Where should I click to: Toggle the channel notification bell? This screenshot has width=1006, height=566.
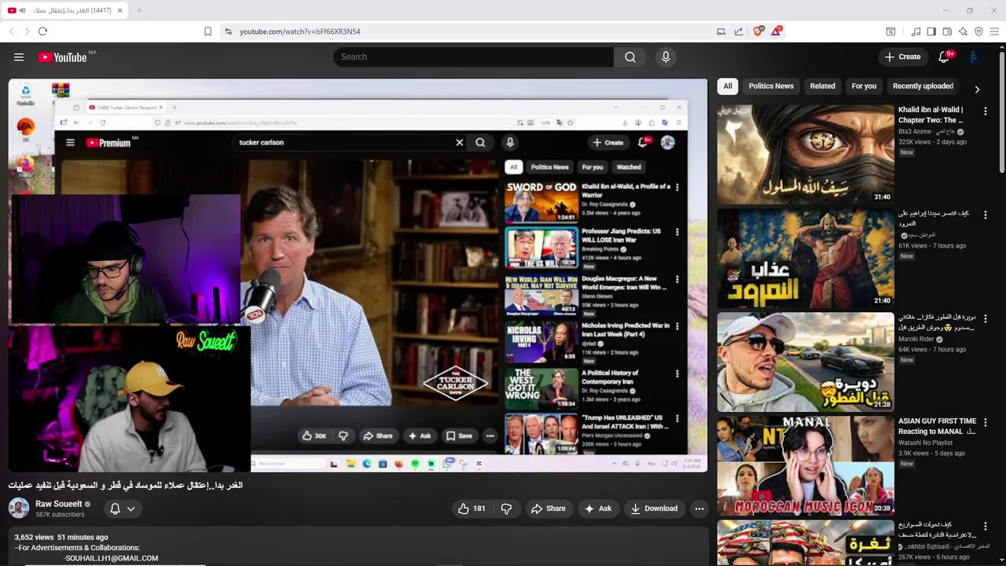coord(115,509)
